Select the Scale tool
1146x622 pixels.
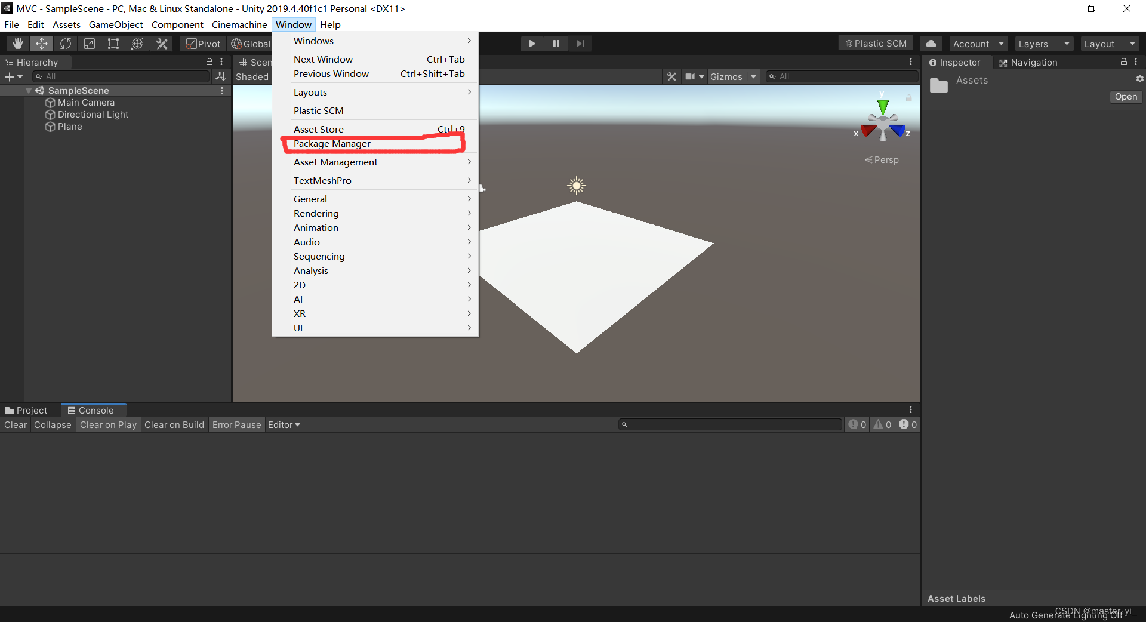[x=90, y=44]
